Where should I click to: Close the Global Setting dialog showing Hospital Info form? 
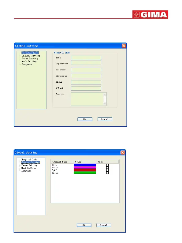tap(124, 46)
